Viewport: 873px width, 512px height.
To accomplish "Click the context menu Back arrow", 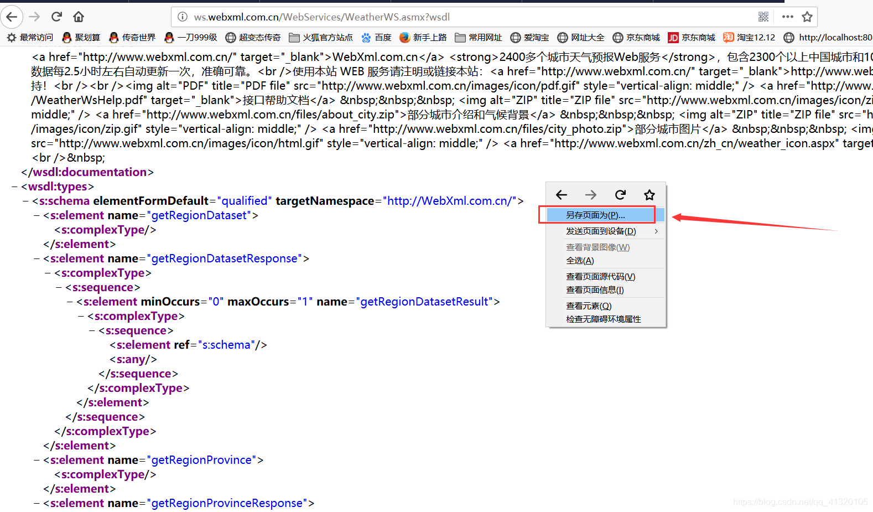I will tap(562, 195).
